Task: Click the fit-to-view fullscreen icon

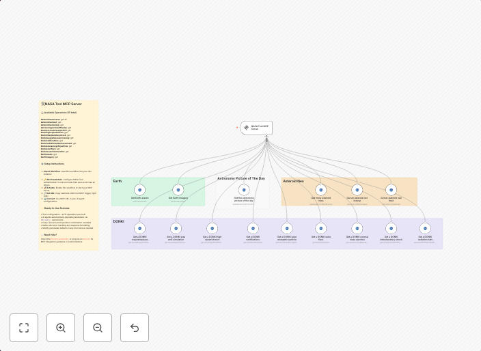Action: pos(24,328)
